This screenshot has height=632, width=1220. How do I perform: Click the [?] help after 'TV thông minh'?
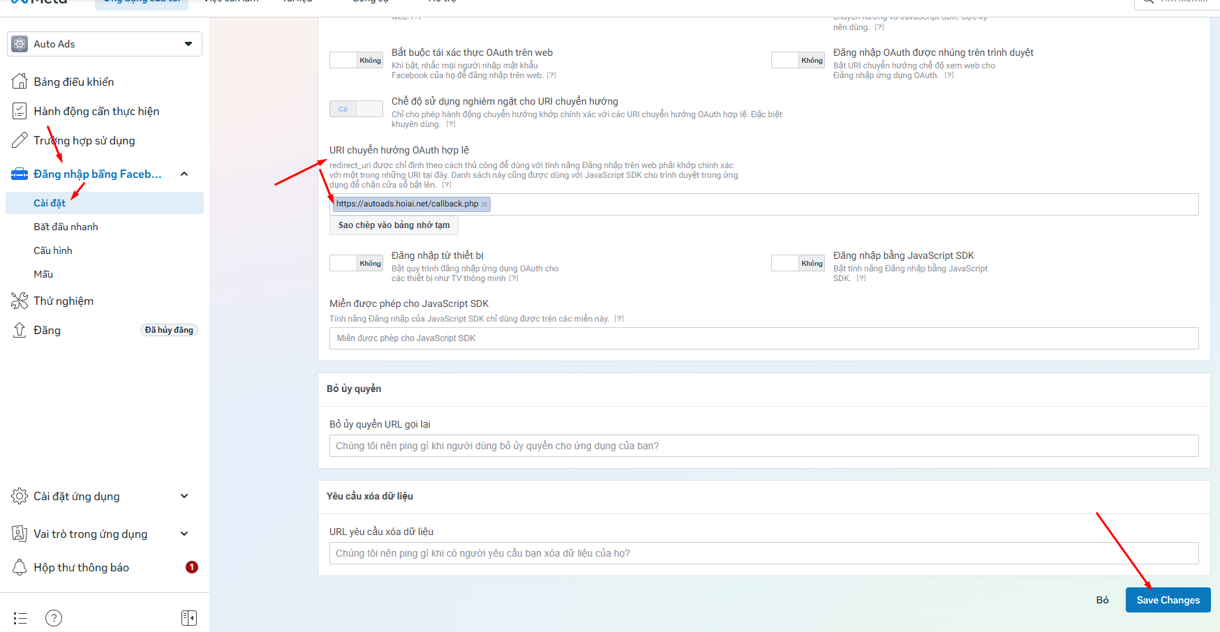[514, 278]
